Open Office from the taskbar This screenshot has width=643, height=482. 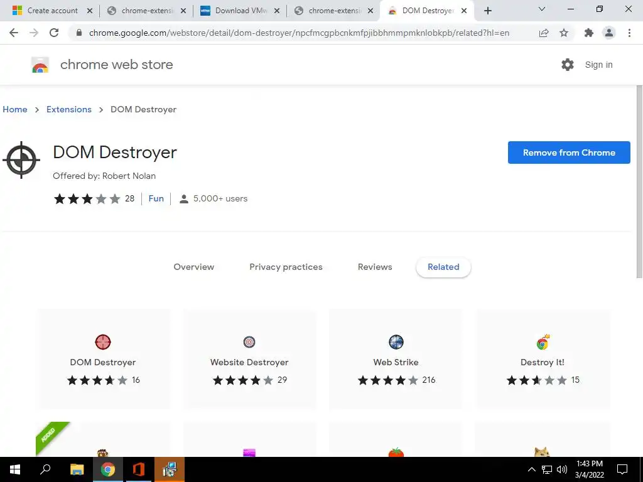pos(139,469)
